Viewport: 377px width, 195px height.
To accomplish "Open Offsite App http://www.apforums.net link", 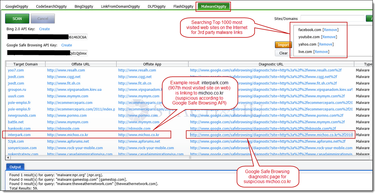I will click(x=139, y=141).
